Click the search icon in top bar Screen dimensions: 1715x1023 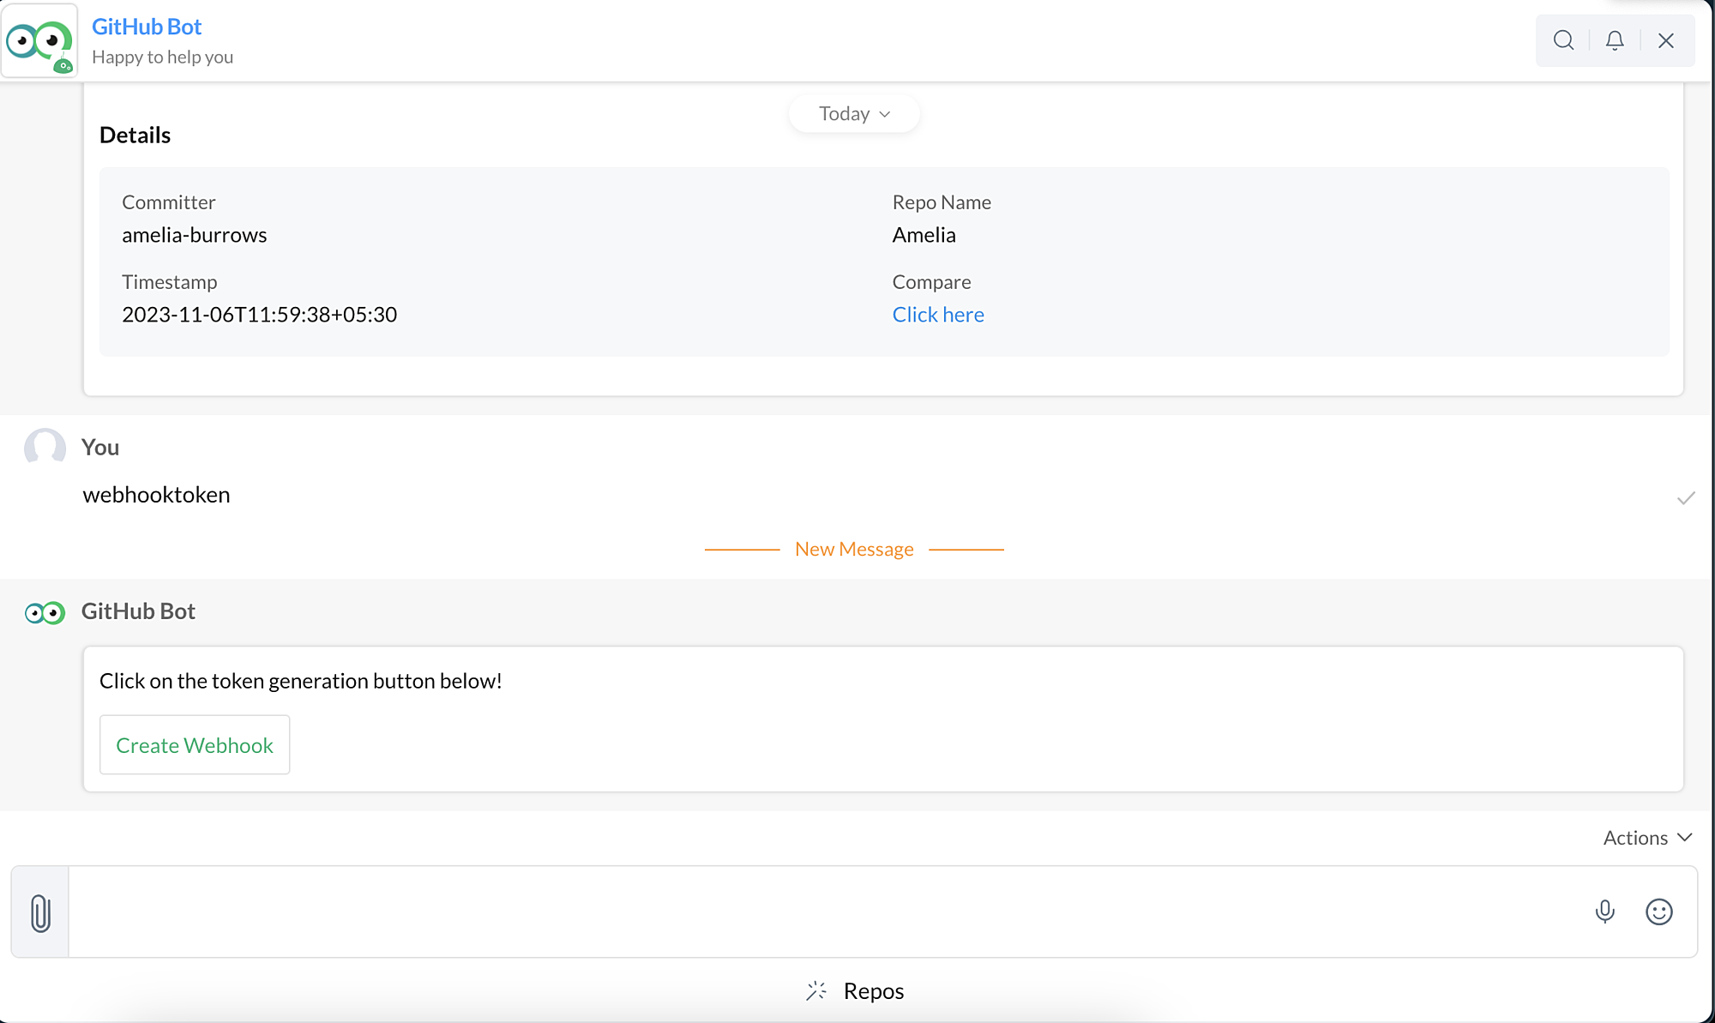click(1564, 40)
